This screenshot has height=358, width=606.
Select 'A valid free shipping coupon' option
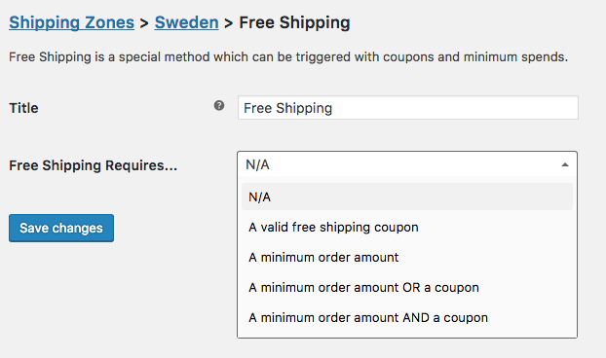(x=407, y=227)
